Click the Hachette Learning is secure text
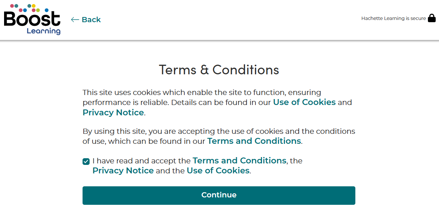Viewport: 439px width, 217px height. point(393,18)
